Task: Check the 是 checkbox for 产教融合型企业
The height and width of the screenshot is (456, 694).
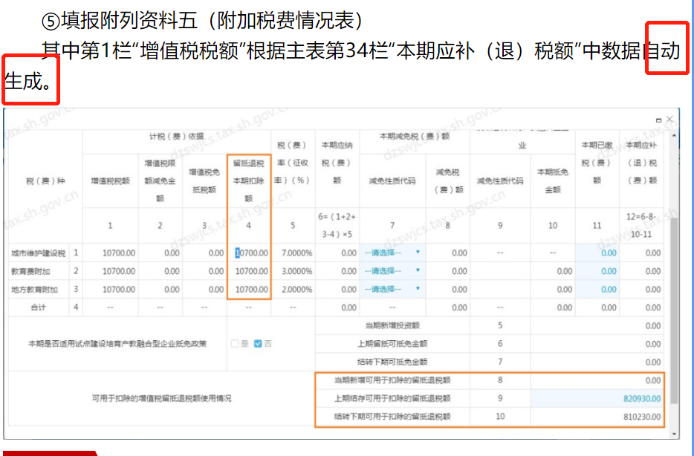Action: point(235,344)
